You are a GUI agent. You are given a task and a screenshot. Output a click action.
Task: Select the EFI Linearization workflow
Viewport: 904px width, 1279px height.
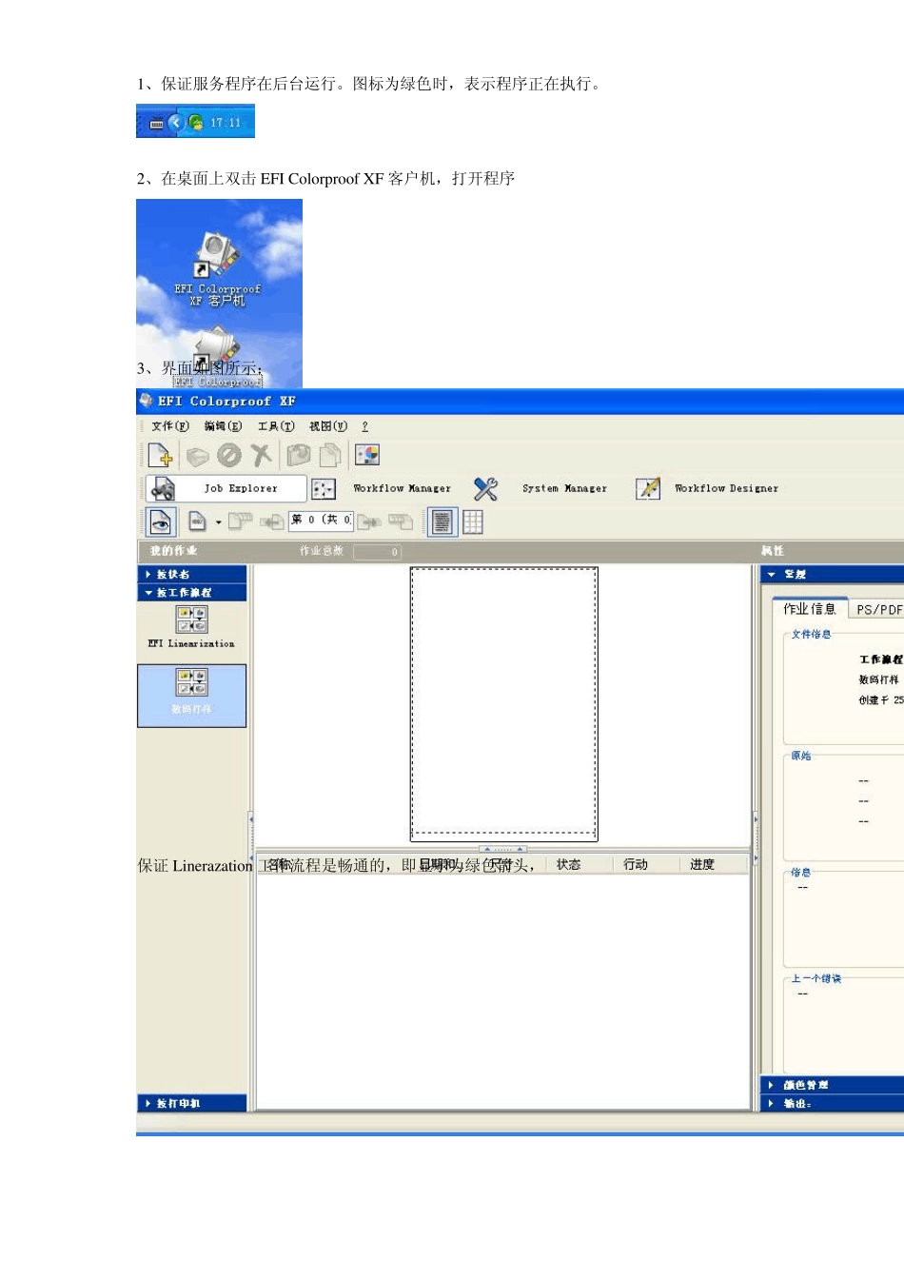[191, 628]
